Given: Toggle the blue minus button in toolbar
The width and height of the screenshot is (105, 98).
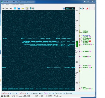Looking at the screenshot, I should [19, 8].
